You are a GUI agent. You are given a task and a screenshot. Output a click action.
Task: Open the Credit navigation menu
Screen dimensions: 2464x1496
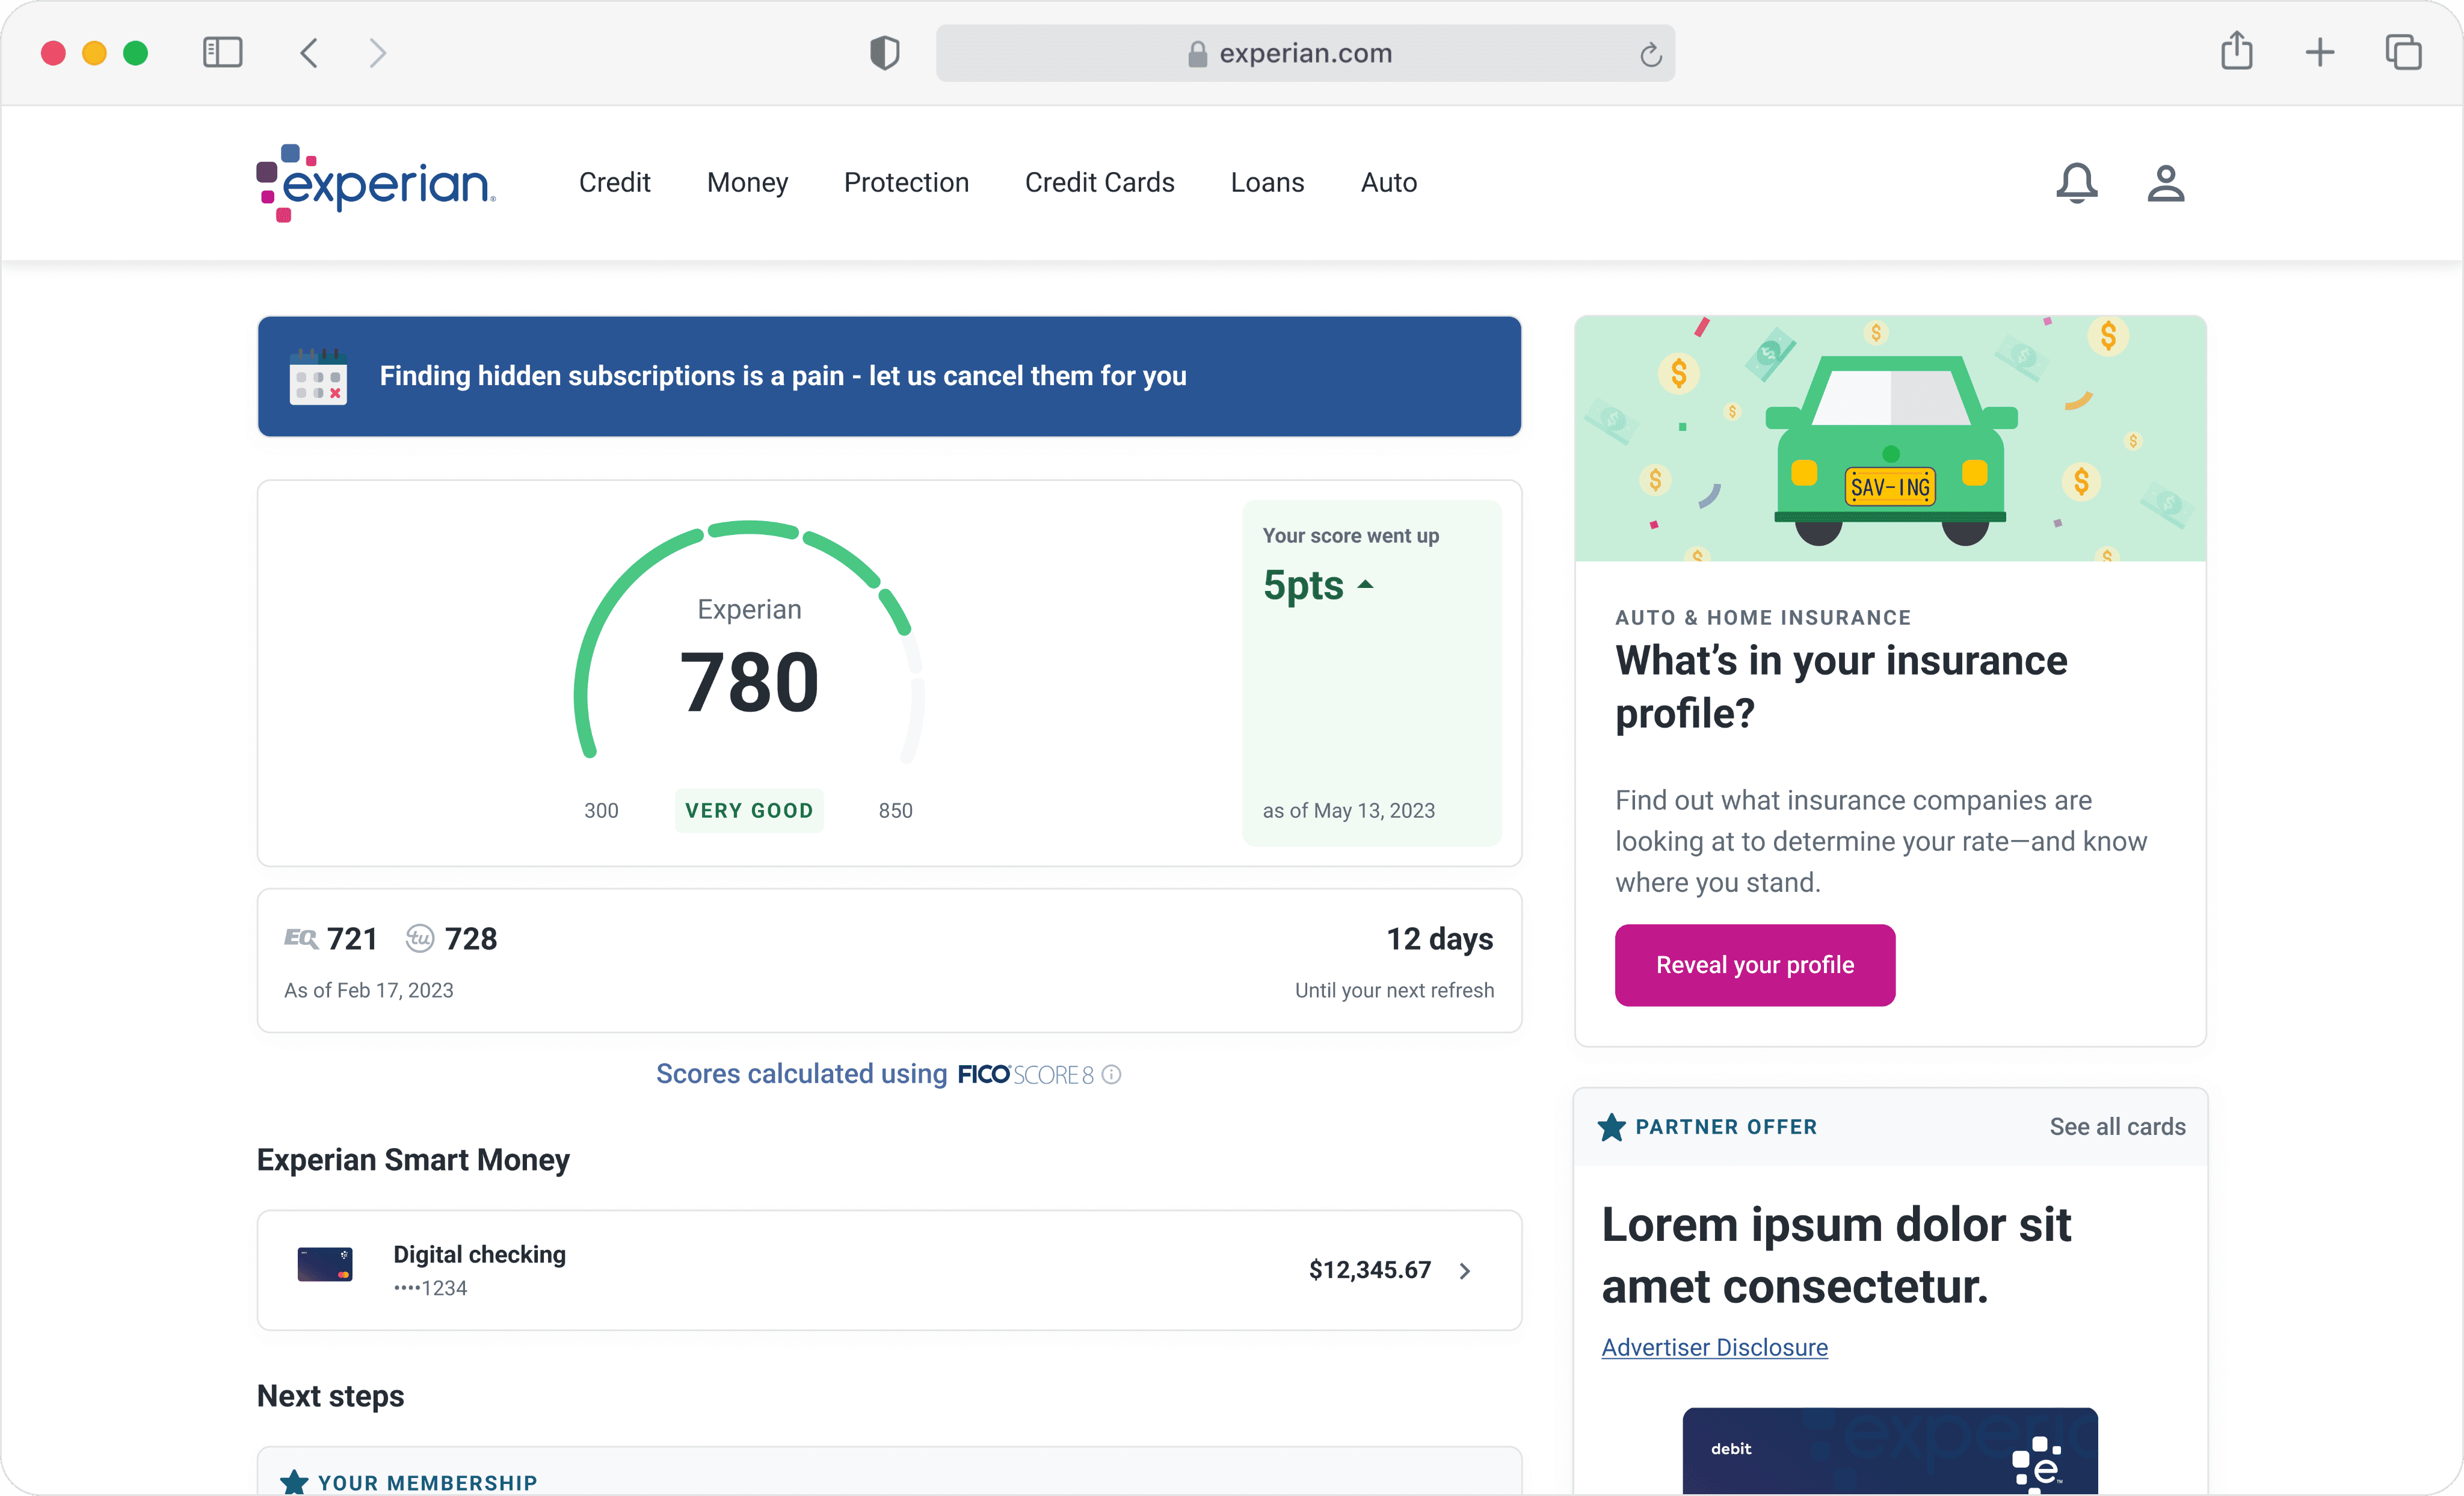click(x=614, y=182)
